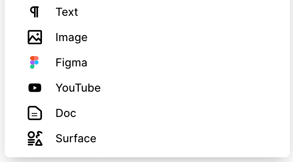Screen dimensions: 293x162
Task: Choose the Figma label in the list
Action: (71, 63)
